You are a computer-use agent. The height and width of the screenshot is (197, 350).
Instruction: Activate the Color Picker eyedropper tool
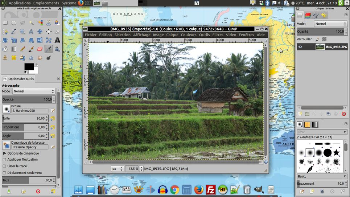click(x=14, y=32)
